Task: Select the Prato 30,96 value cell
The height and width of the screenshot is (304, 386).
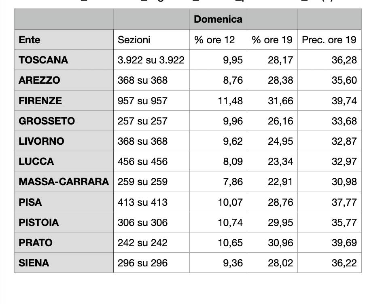Action: pos(280,243)
